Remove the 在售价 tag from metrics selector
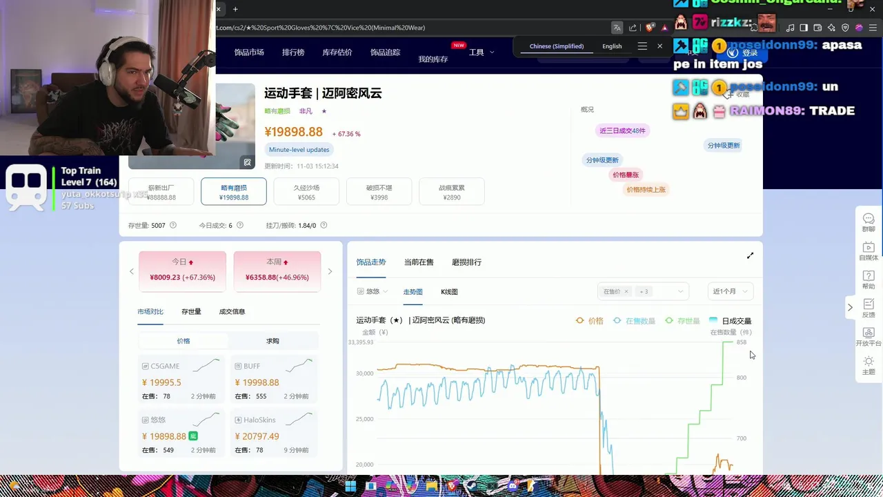 click(626, 292)
